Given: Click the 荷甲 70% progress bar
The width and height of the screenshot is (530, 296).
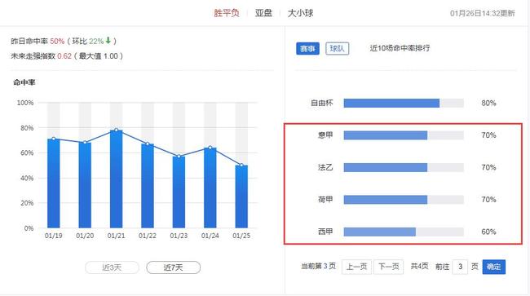Looking at the screenshot, I should tap(404, 200).
